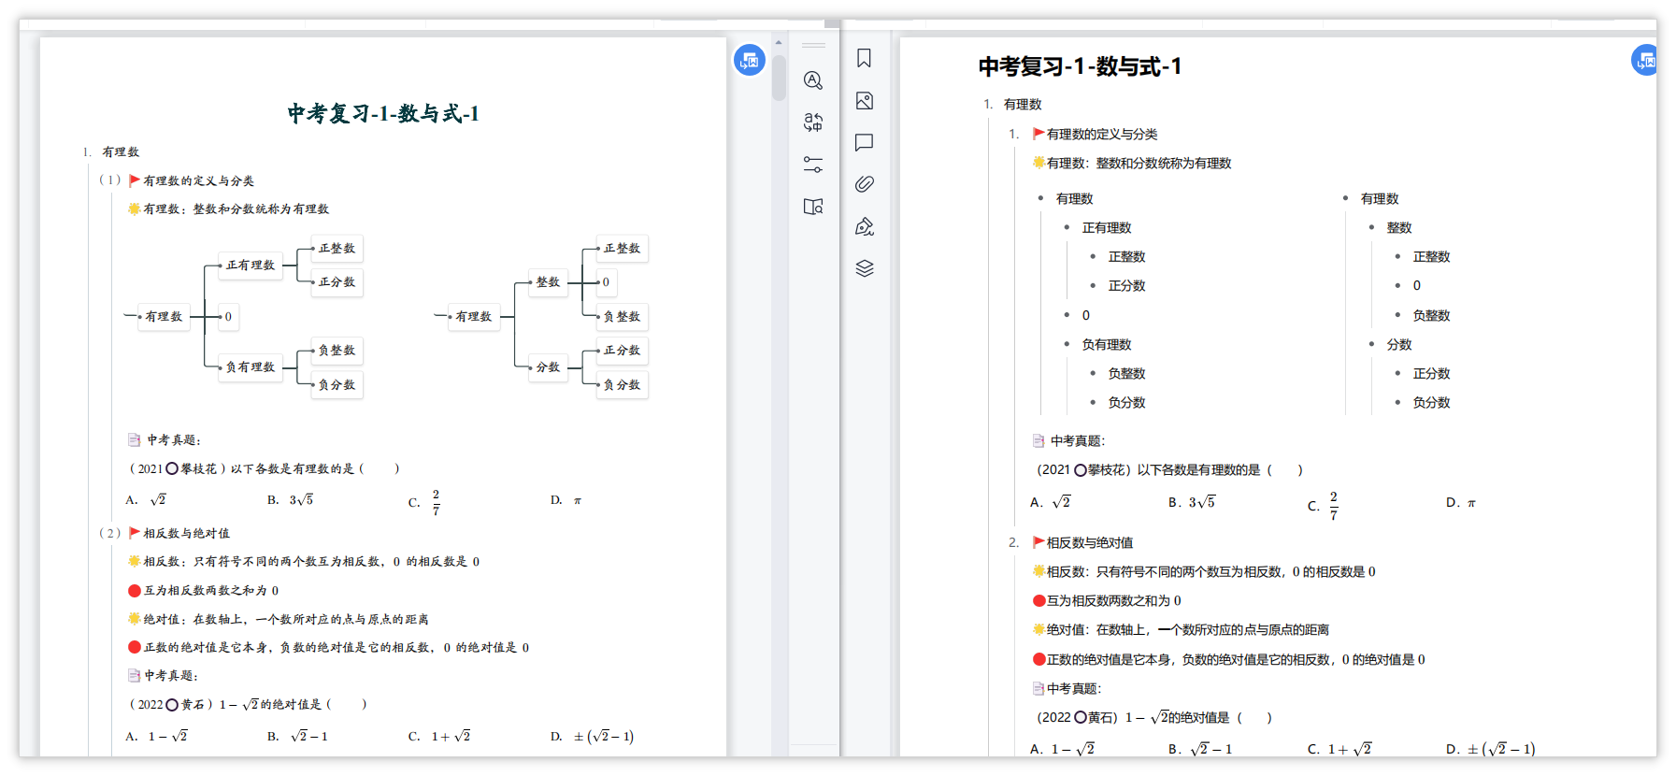Click the first 中考真题 label in left document

tap(165, 440)
